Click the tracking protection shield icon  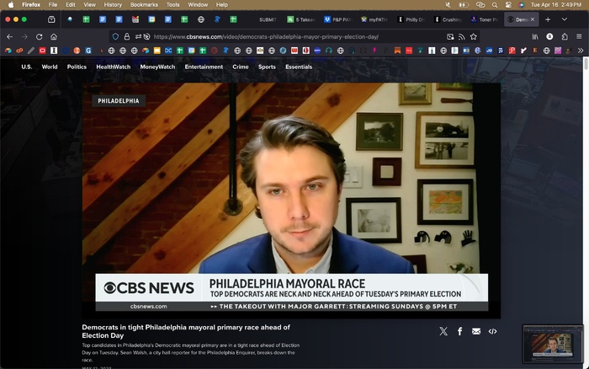pos(116,36)
